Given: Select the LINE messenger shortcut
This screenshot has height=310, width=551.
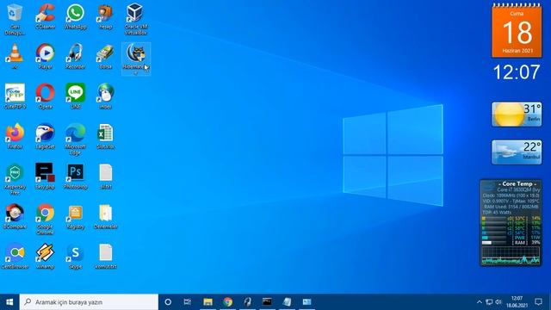Looking at the screenshot, I should coord(76,96).
